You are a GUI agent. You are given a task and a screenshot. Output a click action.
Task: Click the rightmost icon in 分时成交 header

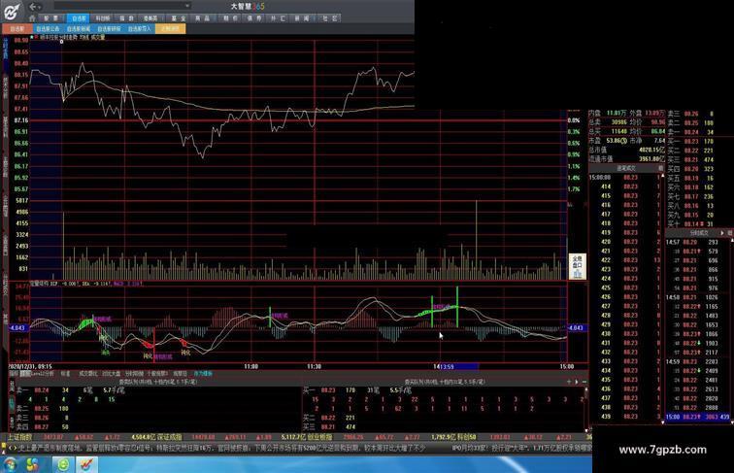[730, 232]
